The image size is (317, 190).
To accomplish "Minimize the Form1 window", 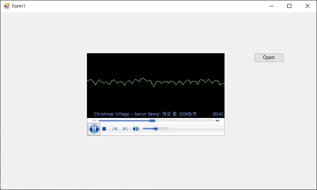I will pos(272,6).
